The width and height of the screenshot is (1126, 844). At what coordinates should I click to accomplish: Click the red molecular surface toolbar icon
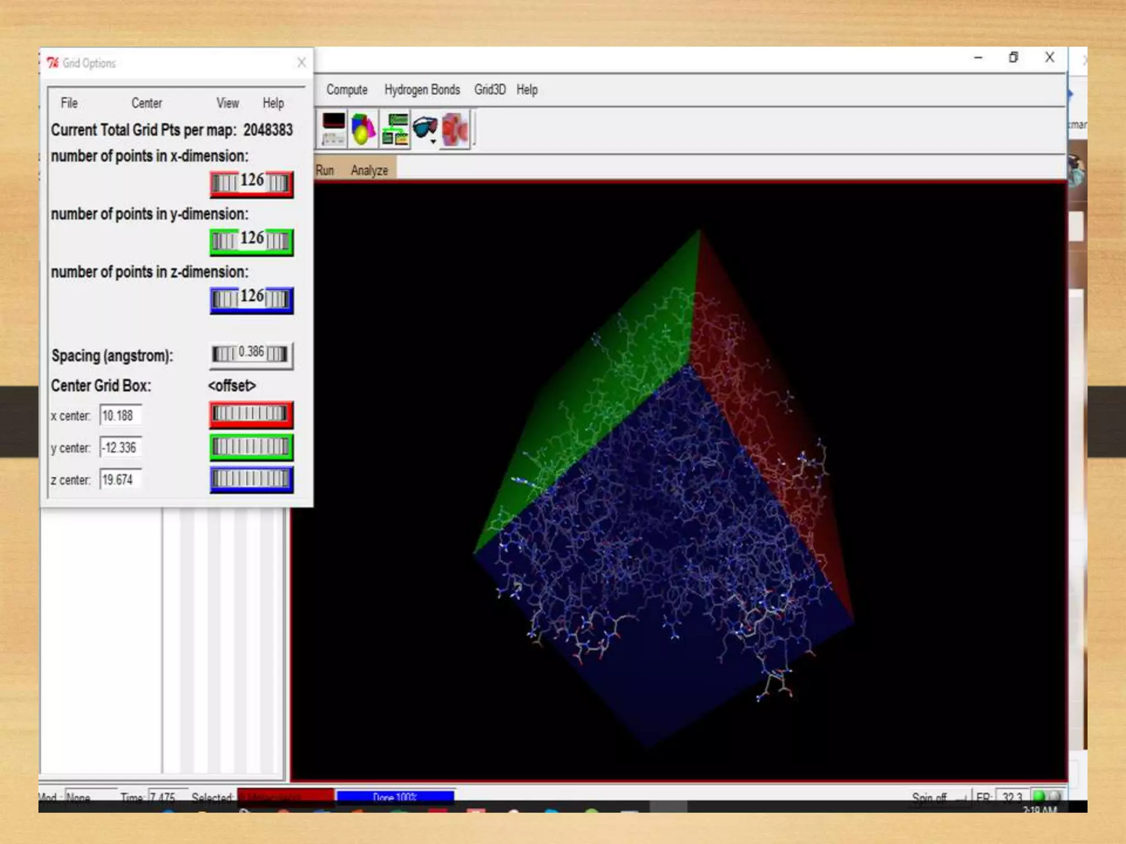pos(455,130)
